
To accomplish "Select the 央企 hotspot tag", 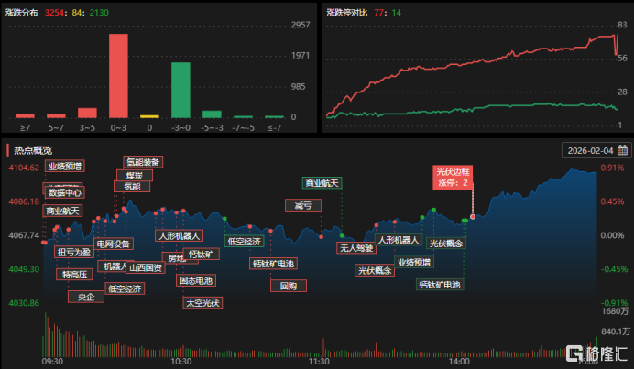I will pyautogui.click(x=86, y=297).
